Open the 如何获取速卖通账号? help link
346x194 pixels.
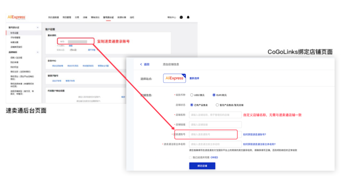click(254, 134)
